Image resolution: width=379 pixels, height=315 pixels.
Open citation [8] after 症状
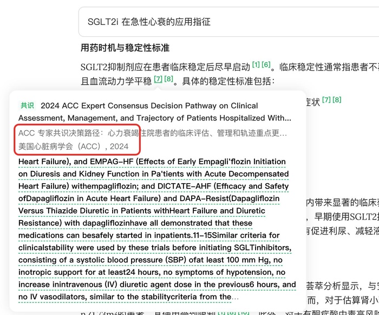337,100
